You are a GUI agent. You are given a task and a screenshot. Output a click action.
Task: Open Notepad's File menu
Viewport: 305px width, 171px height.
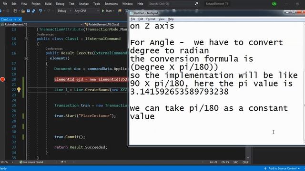click(133, 19)
